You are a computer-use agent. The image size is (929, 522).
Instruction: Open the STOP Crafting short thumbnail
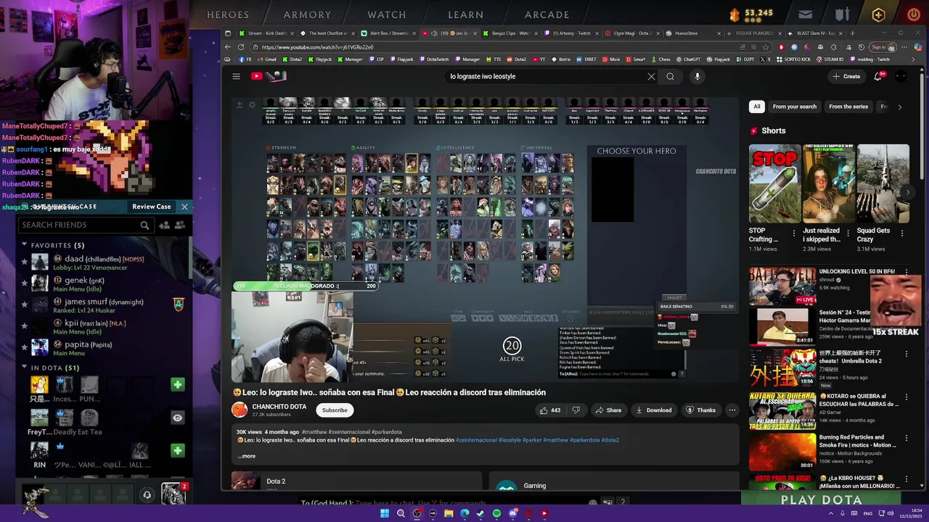tap(774, 183)
